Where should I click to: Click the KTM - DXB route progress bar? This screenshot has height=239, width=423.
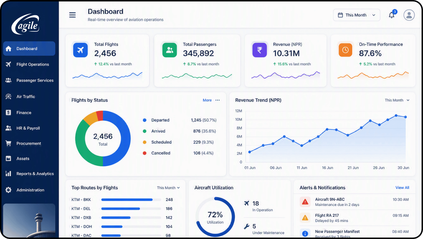(131, 217)
